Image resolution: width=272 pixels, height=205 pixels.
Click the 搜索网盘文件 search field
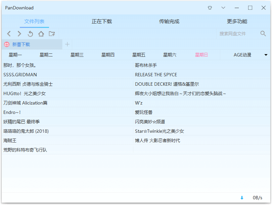pos(237,34)
